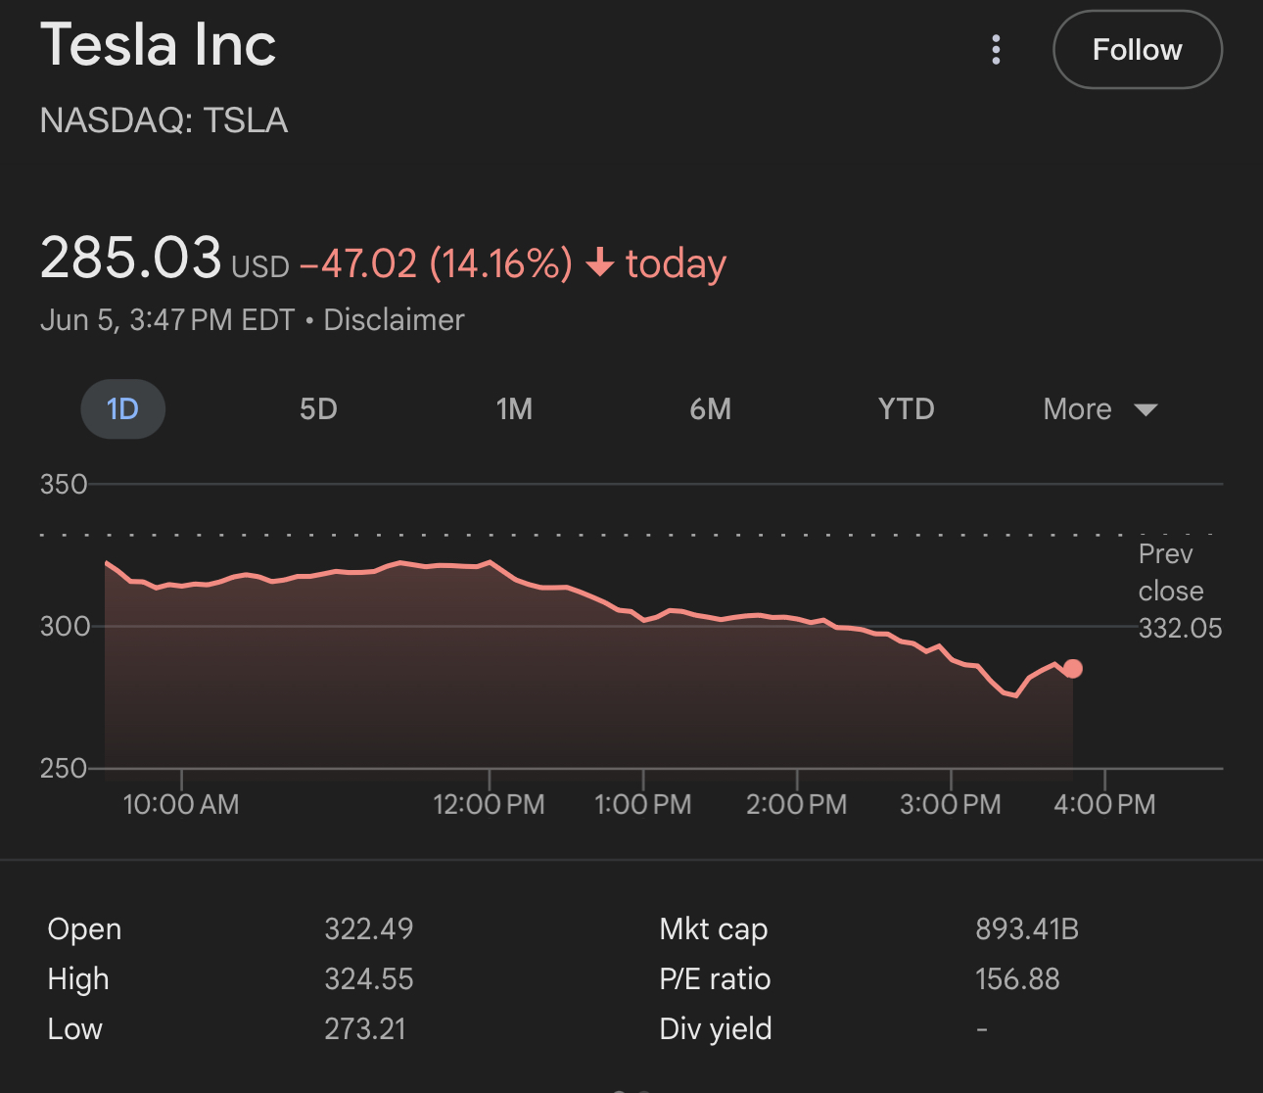Click the Open price 322.49
Screen dimensions: 1263x1093
pos(368,929)
